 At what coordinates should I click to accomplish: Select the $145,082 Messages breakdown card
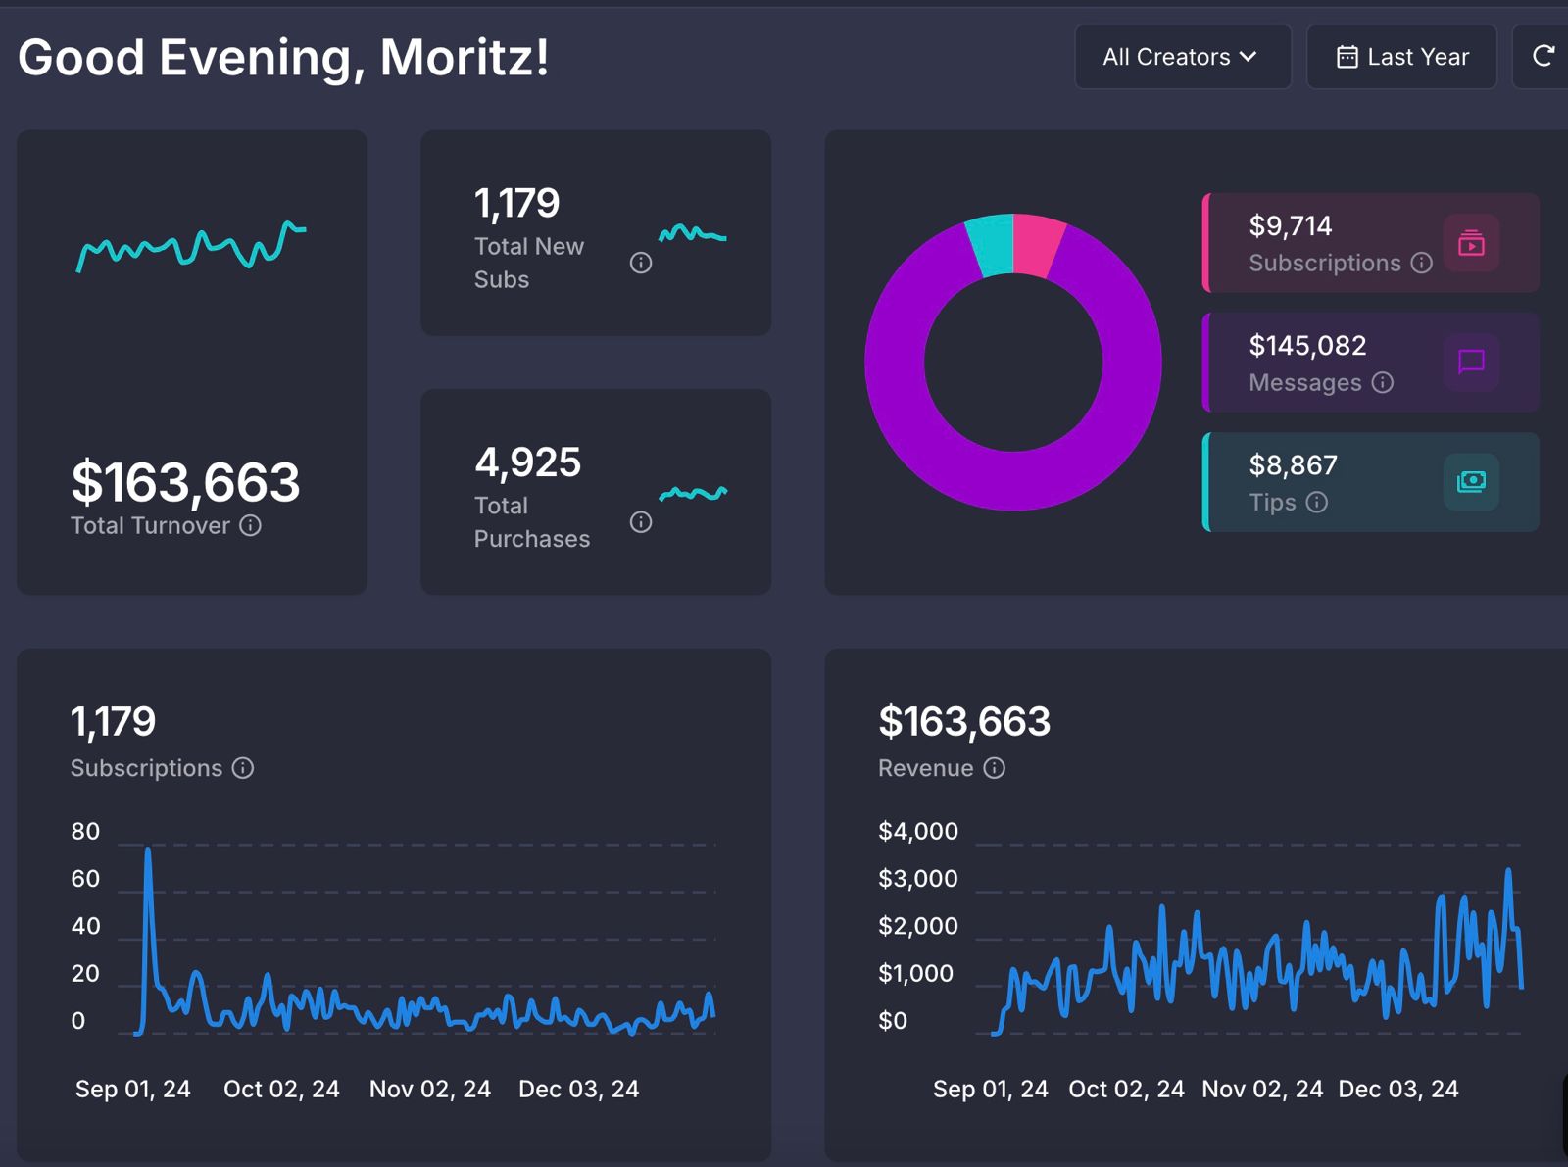(x=1368, y=363)
